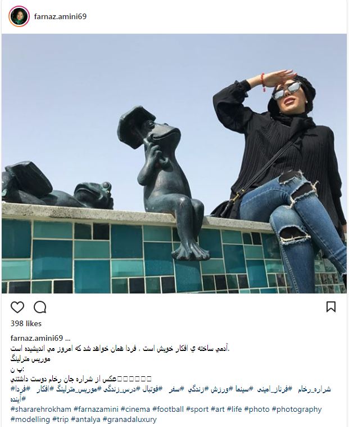349x427 pixels.
Task: Open the #sport hashtag
Action: (197, 410)
